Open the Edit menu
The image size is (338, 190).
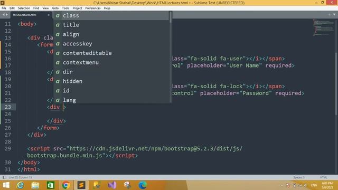click(x=12, y=8)
